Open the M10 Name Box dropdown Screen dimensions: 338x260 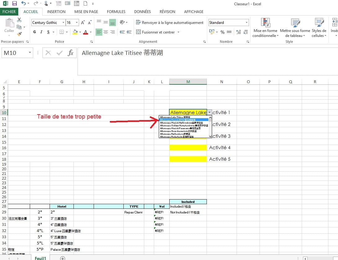30,53
